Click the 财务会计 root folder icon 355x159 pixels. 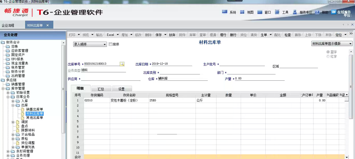click(3, 42)
